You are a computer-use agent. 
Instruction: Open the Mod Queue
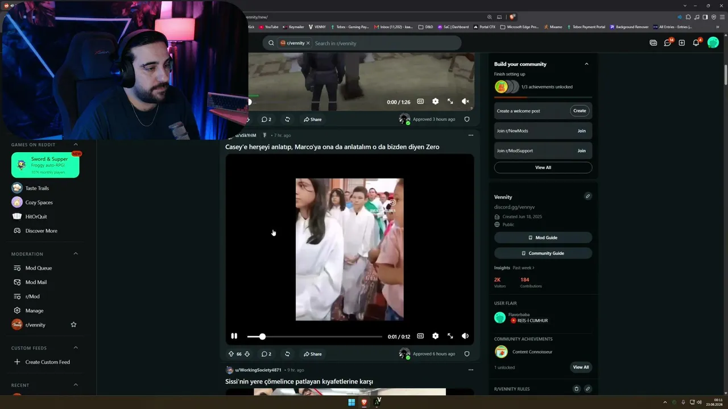pyautogui.click(x=38, y=268)
